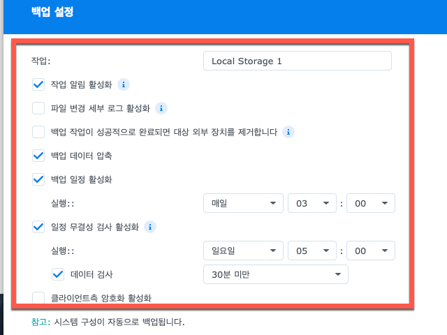447x335 pixels.
Task: Click the info icon next to 일정 무결성 검사 활성화
Action: pyautogui.click(x=150, y=227)
